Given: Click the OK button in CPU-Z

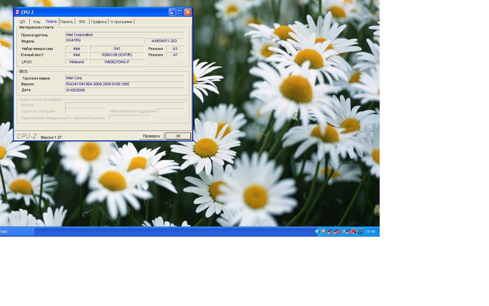Looking at the screenshot, I should (x=178, y=136).
